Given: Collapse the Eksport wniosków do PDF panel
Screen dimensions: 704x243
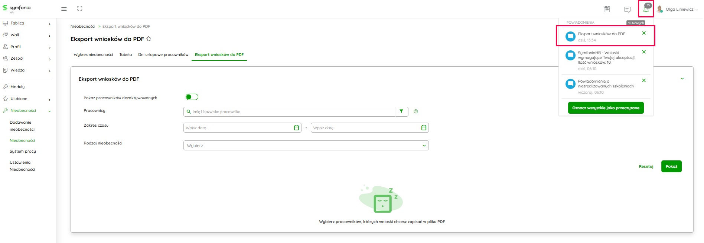Looking at the screenshot, I should point(682,79).
